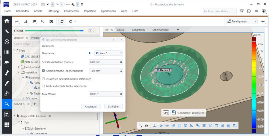Click the Schließen button
This screenshot has width=269, height=136.
[x=113, y=106]
